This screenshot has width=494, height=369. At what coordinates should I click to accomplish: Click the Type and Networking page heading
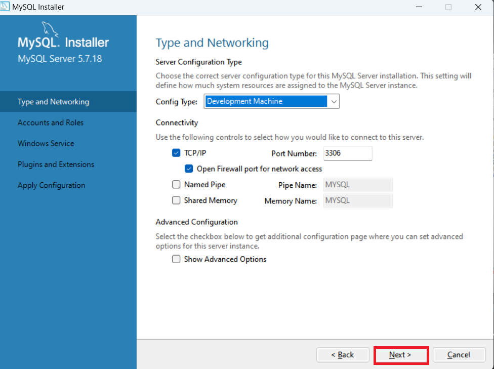pyautogui.click(x=212, y=43)
